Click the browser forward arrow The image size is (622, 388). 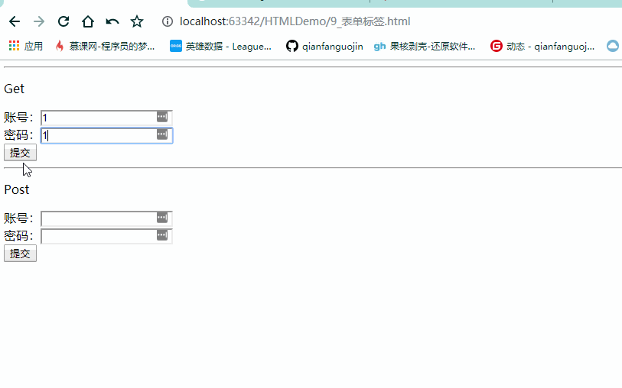tap(39, 21)
